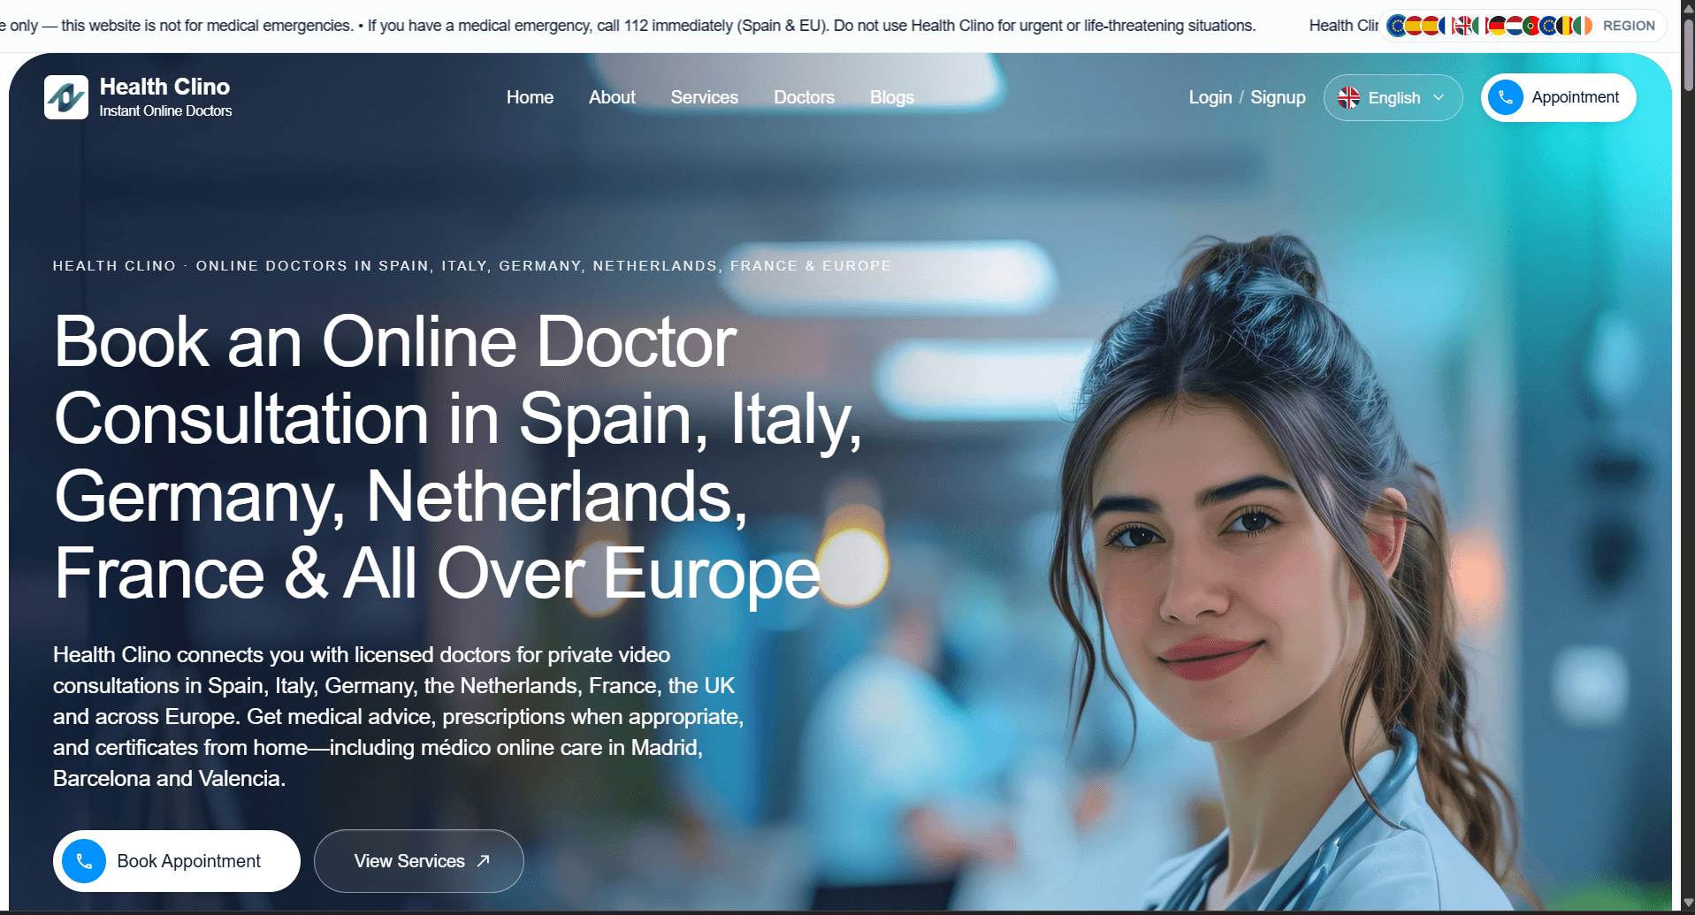Click the phone icon in Book Appointment
The width and height of the screenshot is (1695, 915).
tap(84, 861)
